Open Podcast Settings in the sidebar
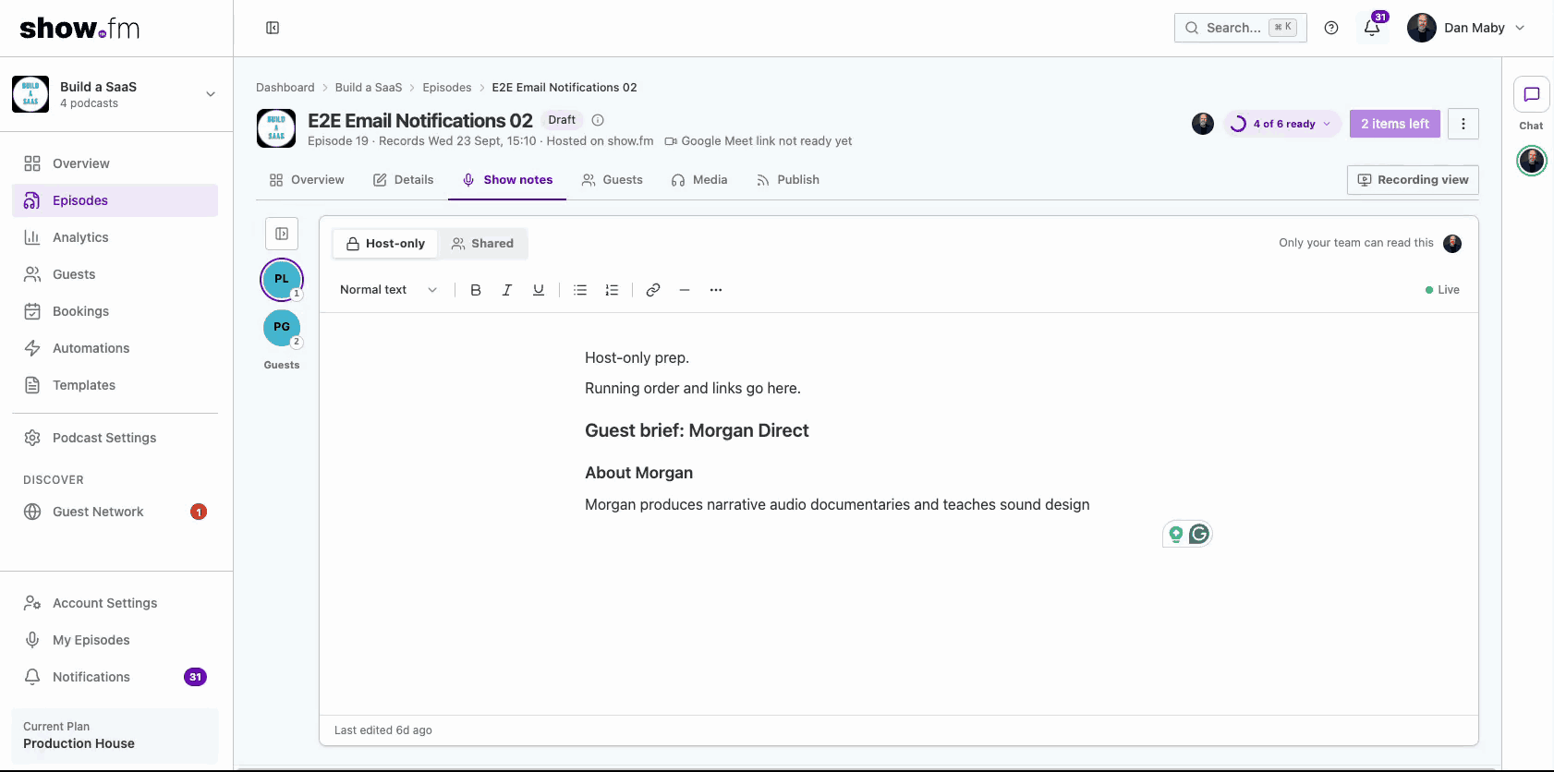1554x772 pixels. coord(115,438)
